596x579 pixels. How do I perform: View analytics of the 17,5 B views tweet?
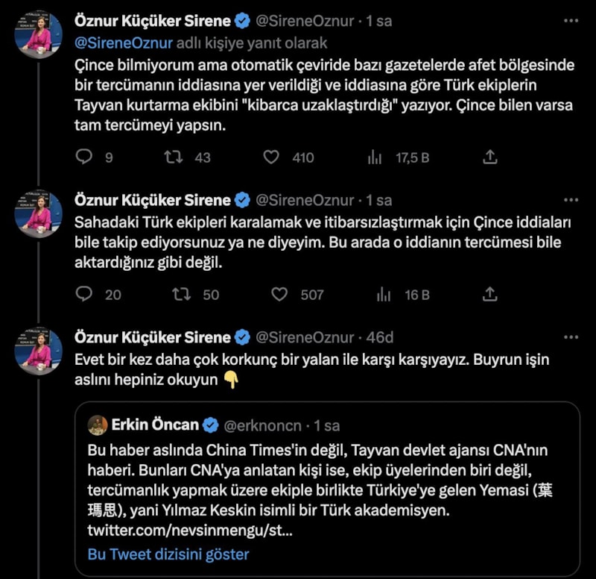coord(375,157)
